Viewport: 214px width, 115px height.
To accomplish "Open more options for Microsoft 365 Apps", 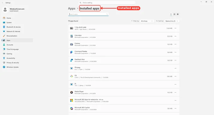I will (175, 101).
